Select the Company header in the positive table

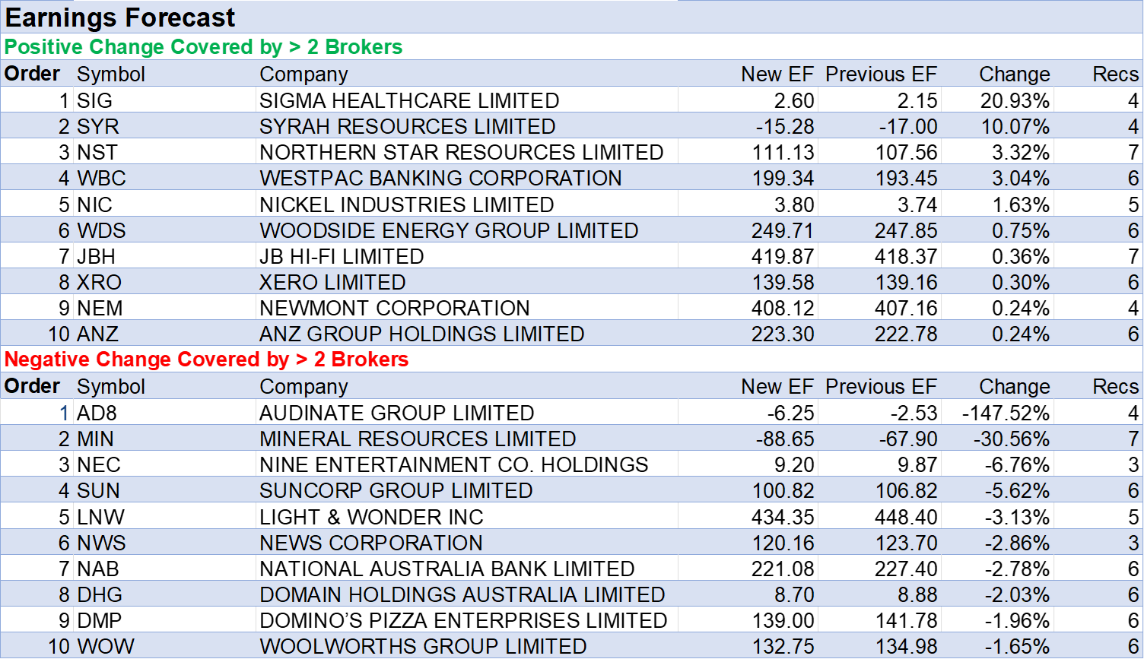(x=303, y=74)
